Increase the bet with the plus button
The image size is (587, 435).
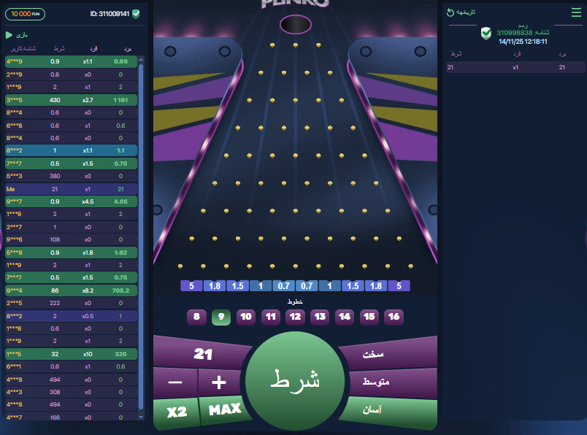click(219, 382)
